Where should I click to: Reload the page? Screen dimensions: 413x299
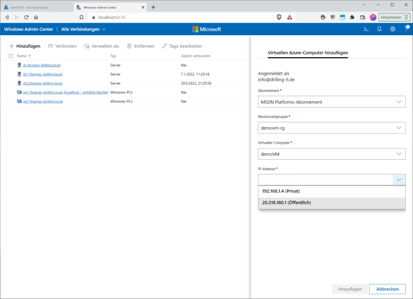pos(26,17)
